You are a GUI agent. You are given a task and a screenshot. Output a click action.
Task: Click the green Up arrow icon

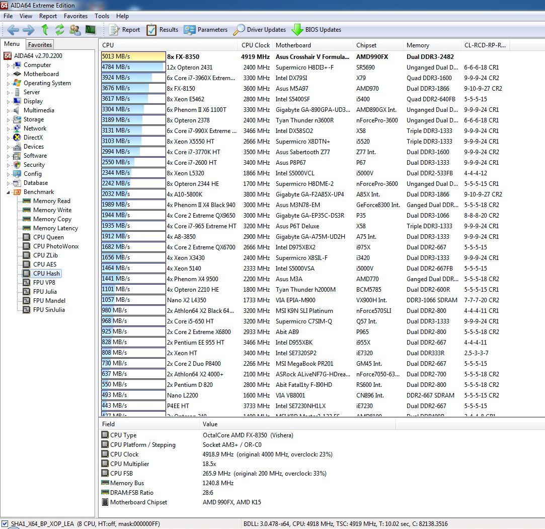(x=45, y=30)
